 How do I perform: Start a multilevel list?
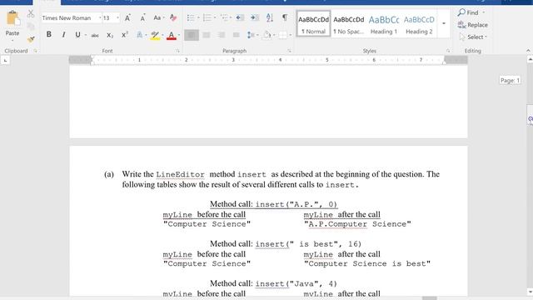coord(224,17)
